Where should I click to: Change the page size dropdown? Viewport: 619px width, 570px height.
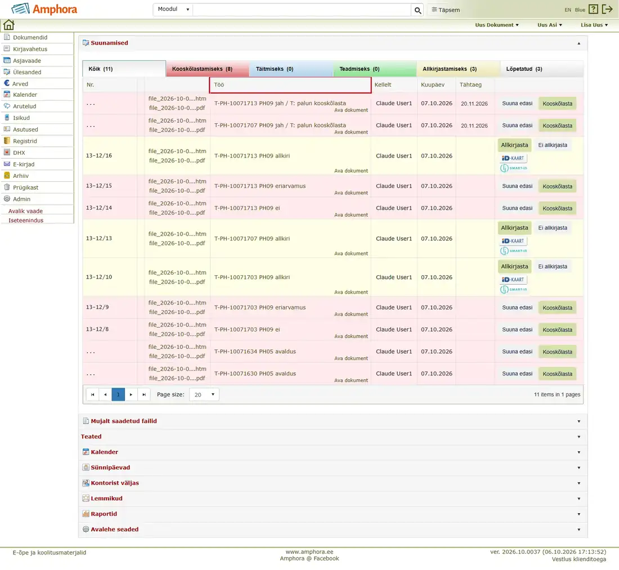204,394
